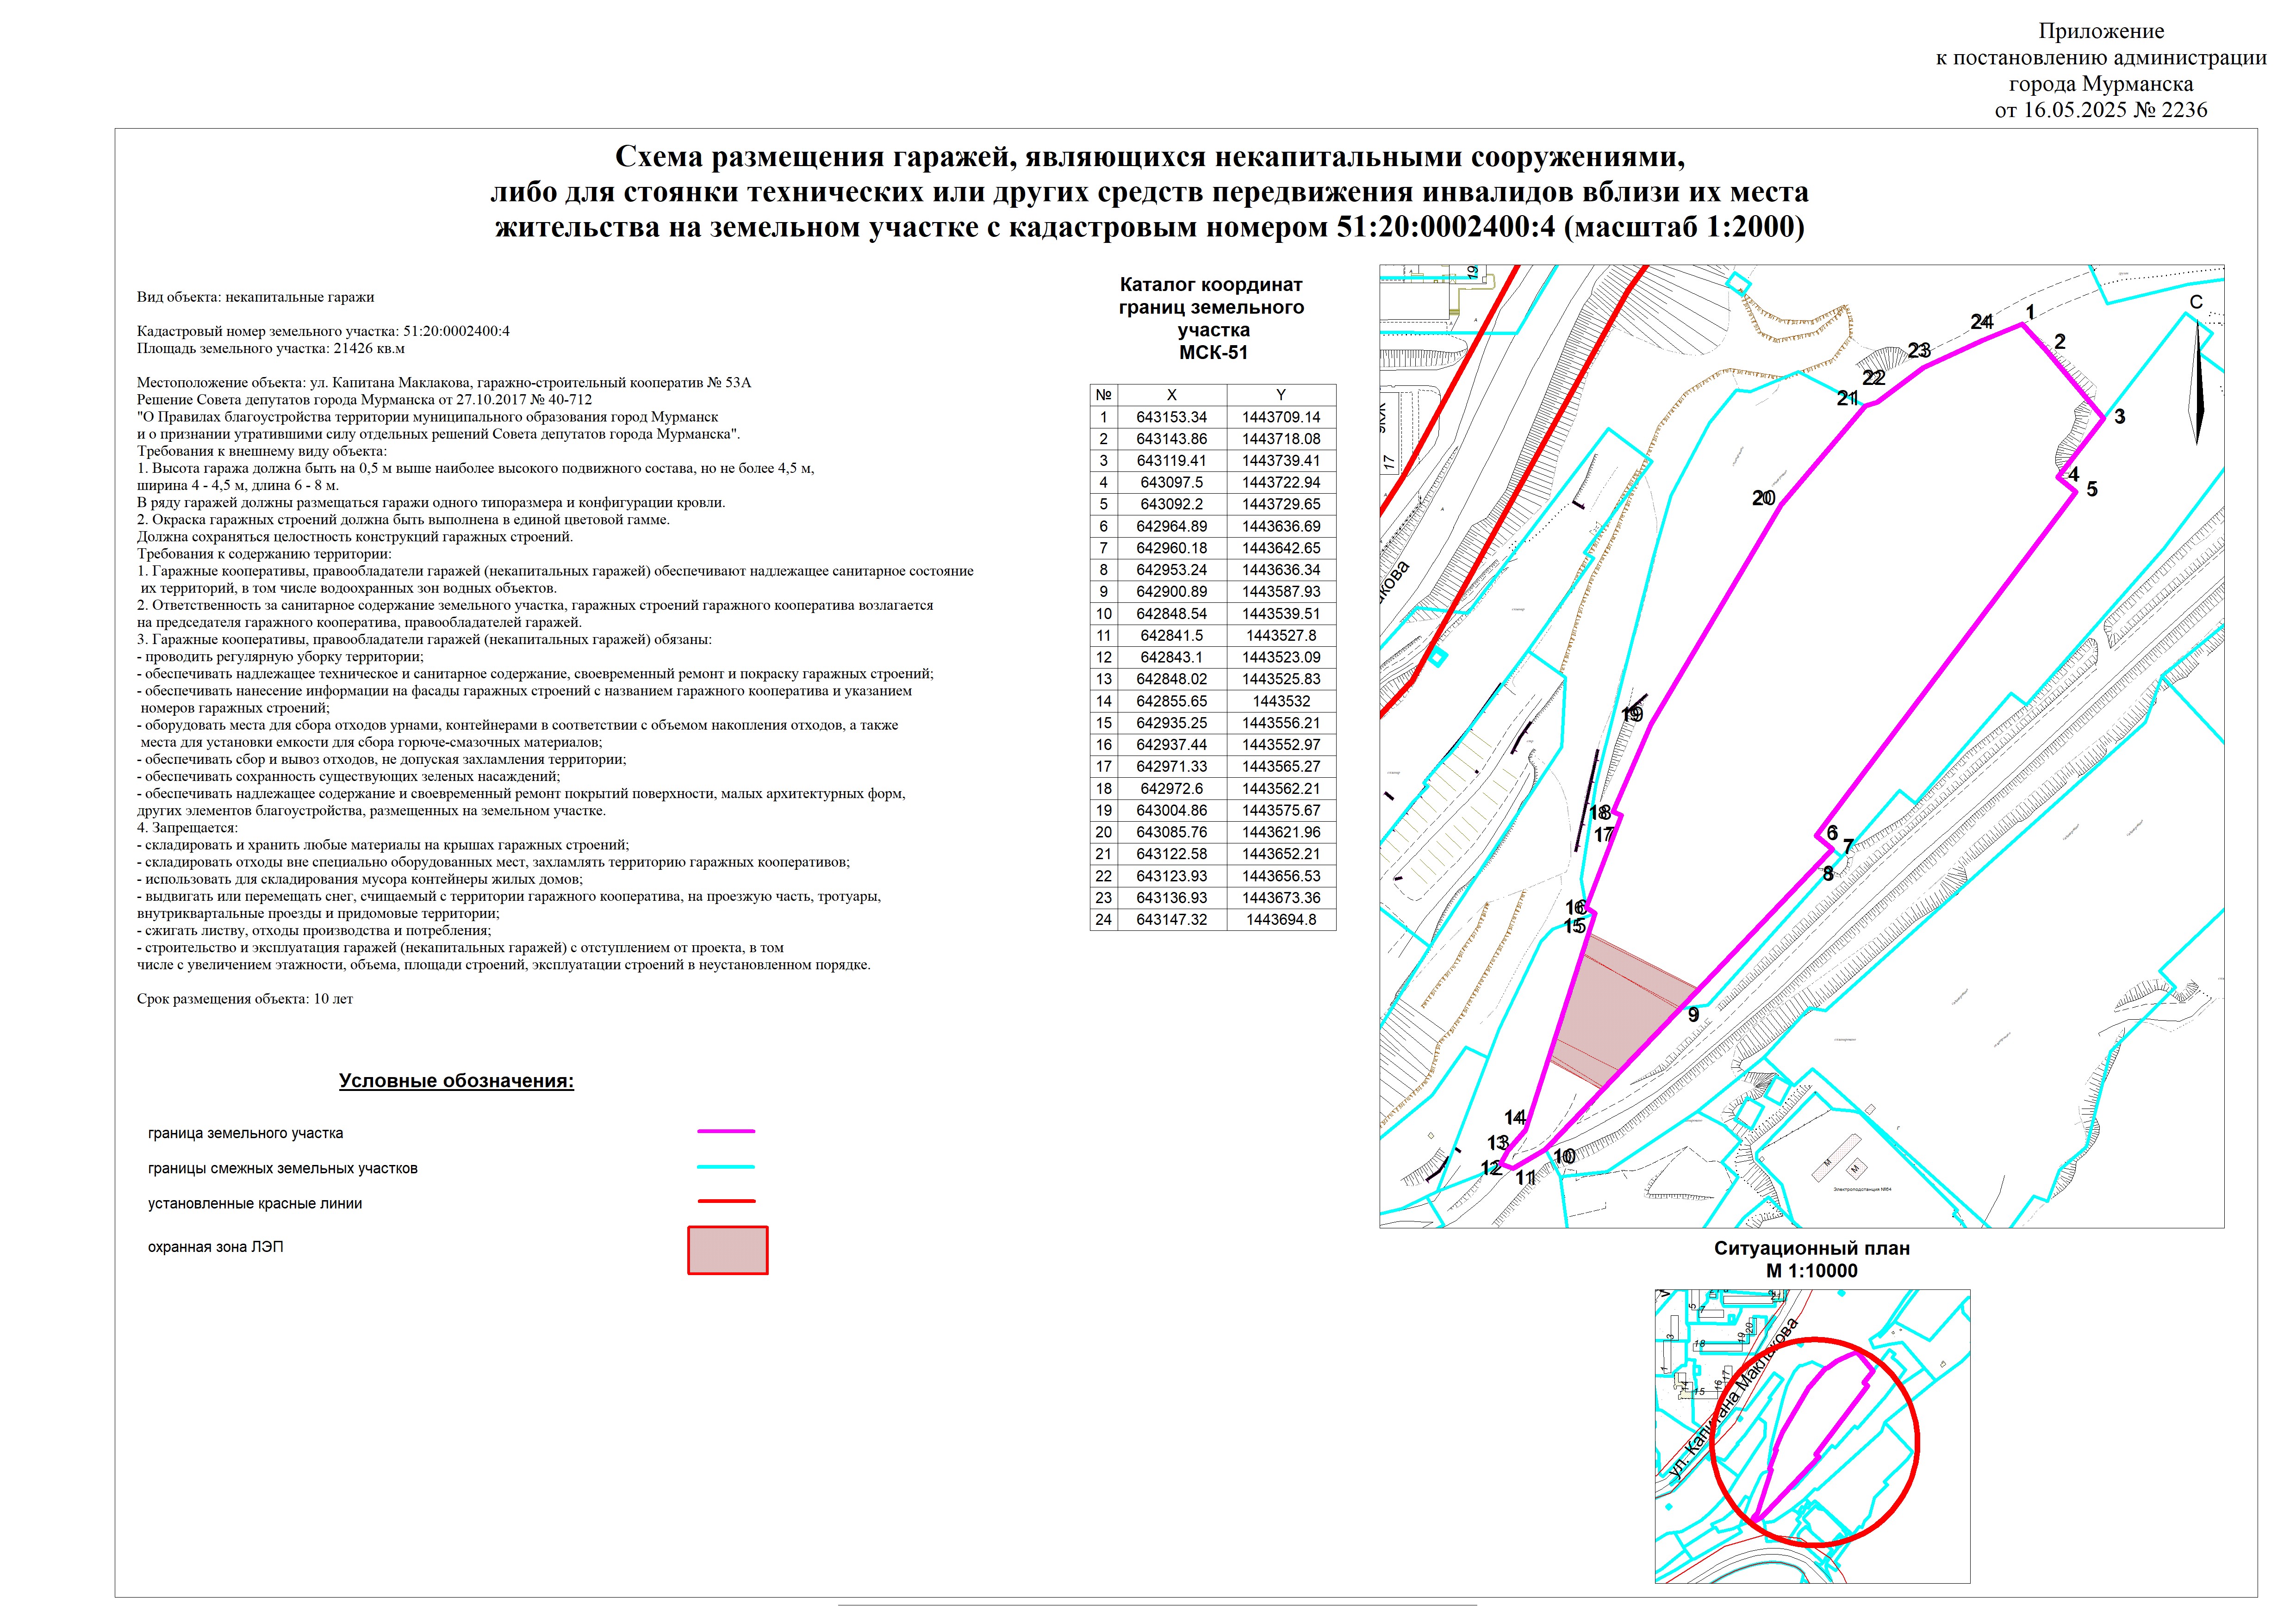Click the shaded LEP zone on the map

point(1620,1010)
